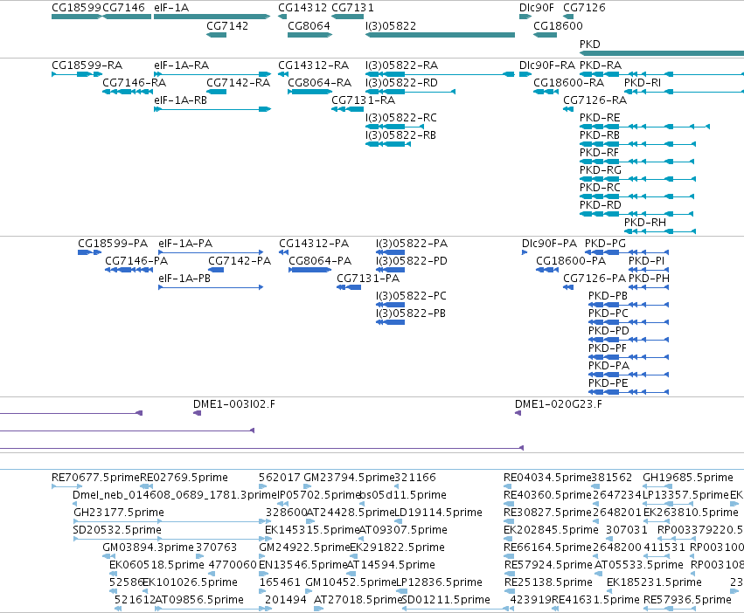Select the CG8064-RA transcript label
744x613 pixels.
320,82
